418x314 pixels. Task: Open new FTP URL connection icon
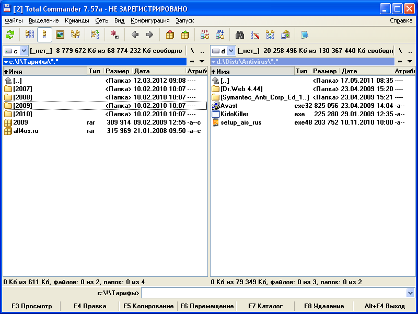pyautogui.click(x=220, y=35)
